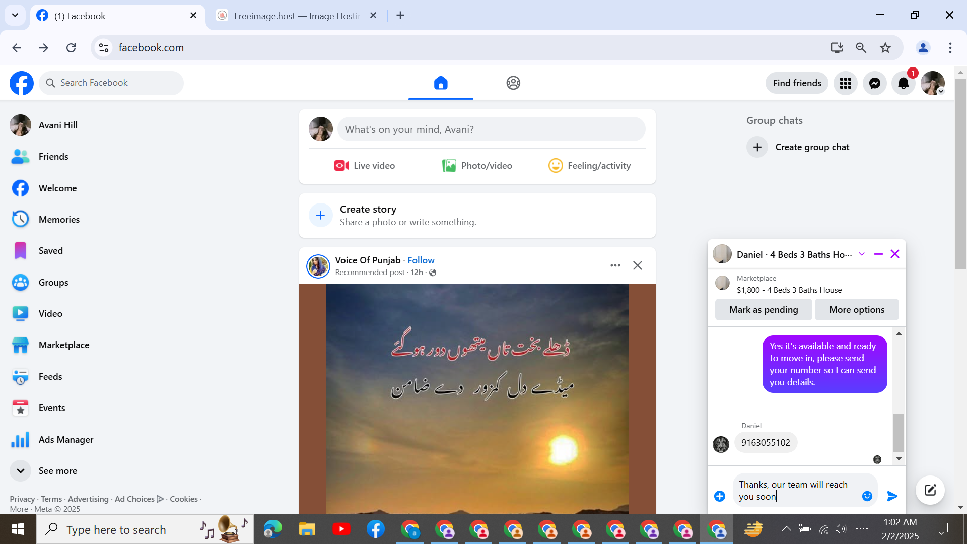Click the blue plus attachment icon in chat
Screen dimensions: 967x544
720,496
